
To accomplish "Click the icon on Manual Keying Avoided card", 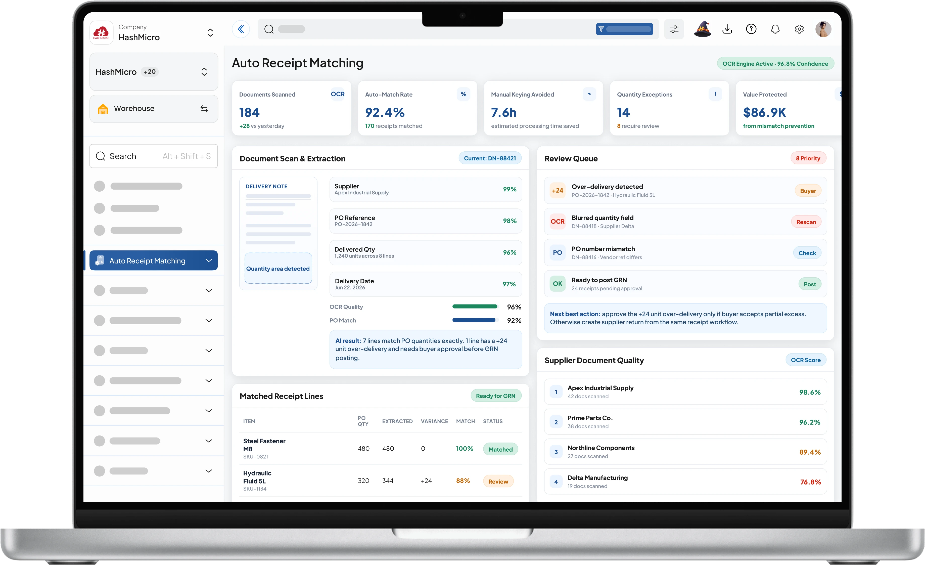I will coord(589,94).
